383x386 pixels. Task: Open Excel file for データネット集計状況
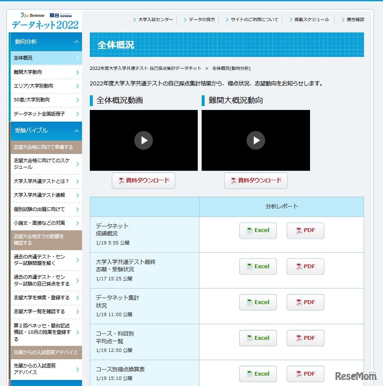(x=258, y=302)
